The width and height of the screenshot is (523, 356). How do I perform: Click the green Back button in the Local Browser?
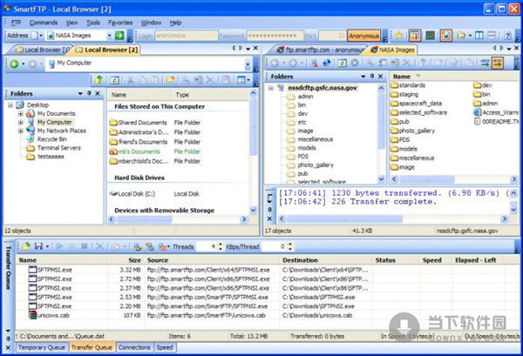(x=15, y=64)
